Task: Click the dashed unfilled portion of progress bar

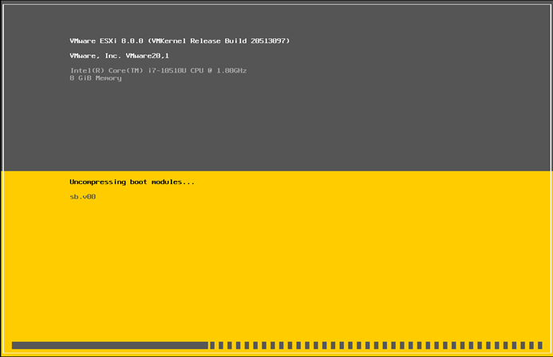Action: pos(375,345)
